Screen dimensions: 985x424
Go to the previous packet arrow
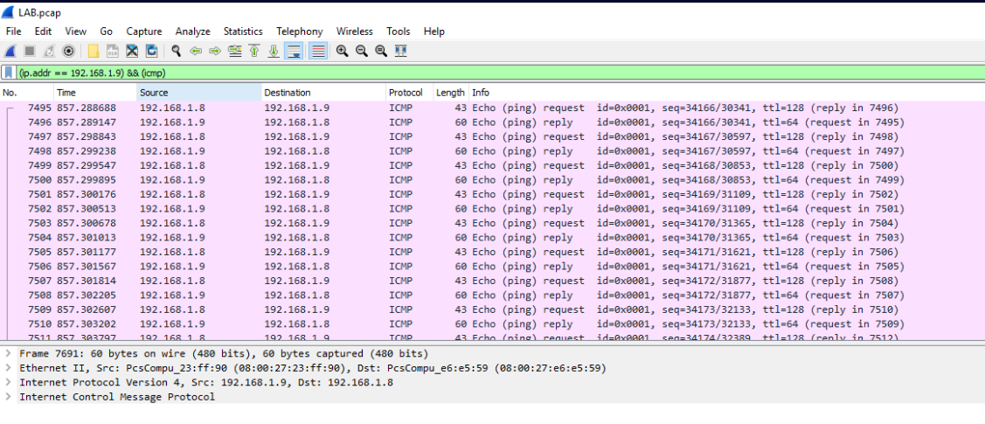pyautogui.click(x=196, y=52)
